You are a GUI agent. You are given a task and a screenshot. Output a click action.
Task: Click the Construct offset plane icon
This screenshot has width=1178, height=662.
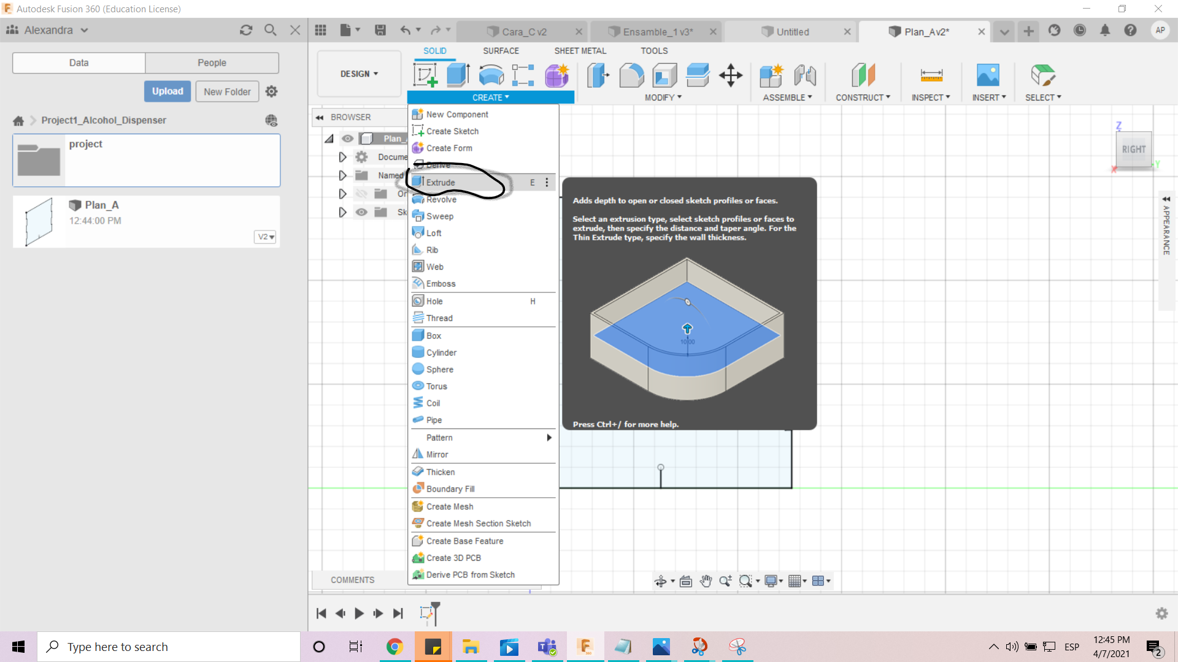(x=863, y=75)
